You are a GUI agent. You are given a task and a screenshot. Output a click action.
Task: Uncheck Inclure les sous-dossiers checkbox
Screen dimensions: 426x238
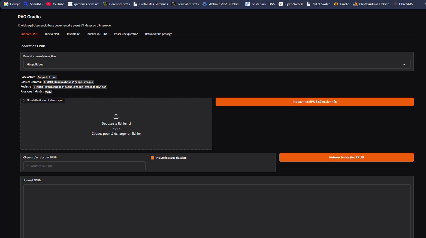point(153,158)
